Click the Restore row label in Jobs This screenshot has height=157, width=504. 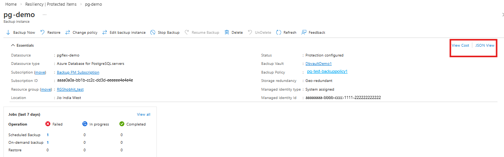click(x=15, y=150)
